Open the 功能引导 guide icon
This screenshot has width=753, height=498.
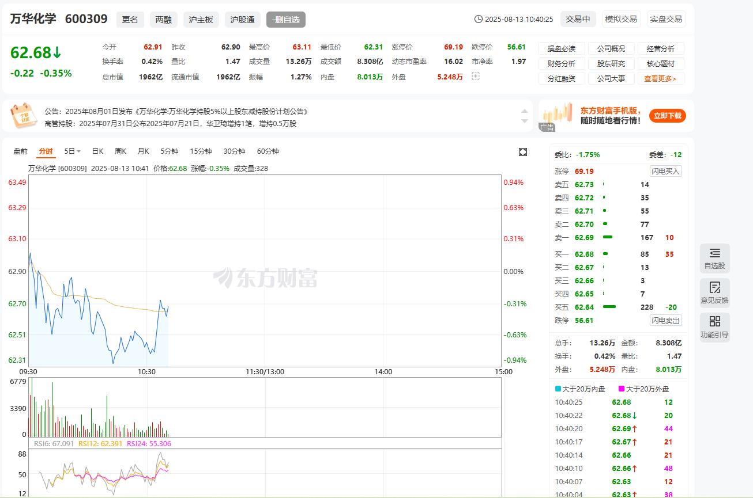click(715, 327)
